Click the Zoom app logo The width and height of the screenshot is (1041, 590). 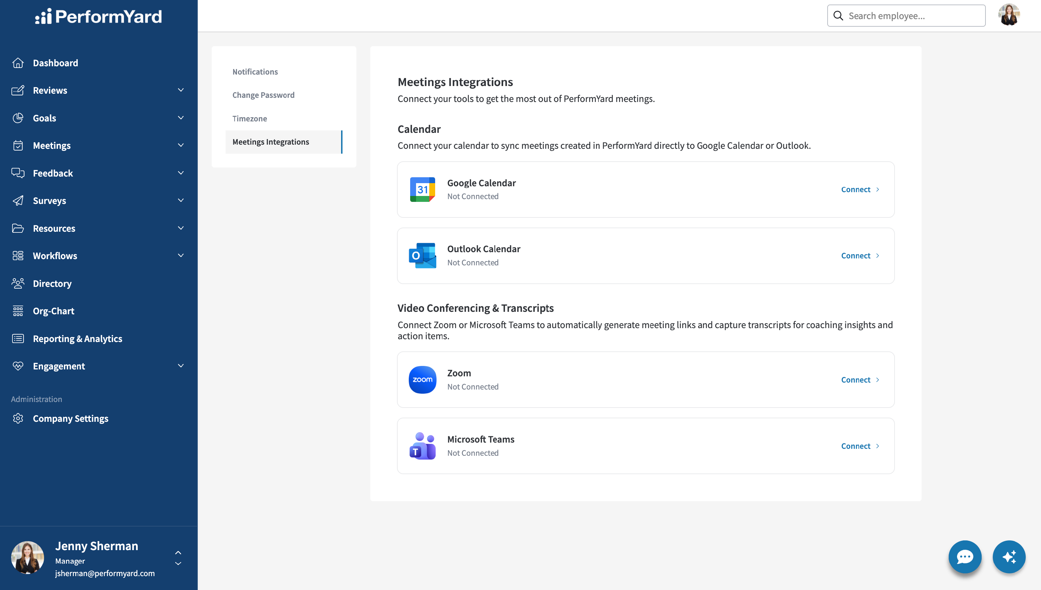[422, 380]
